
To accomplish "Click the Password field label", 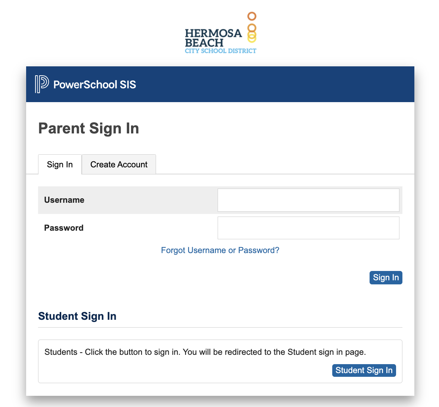I will [x=64, y=228].
